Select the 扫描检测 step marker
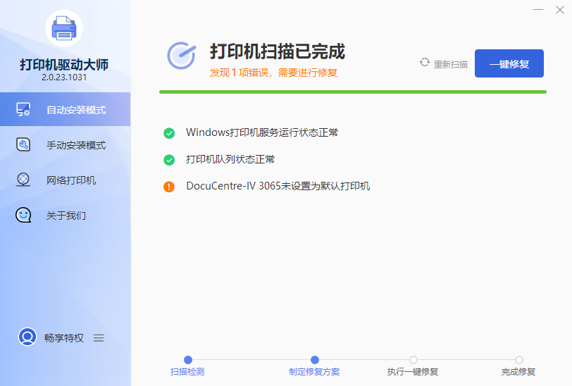The image size is (572, 386). click(x=187, y=360)
